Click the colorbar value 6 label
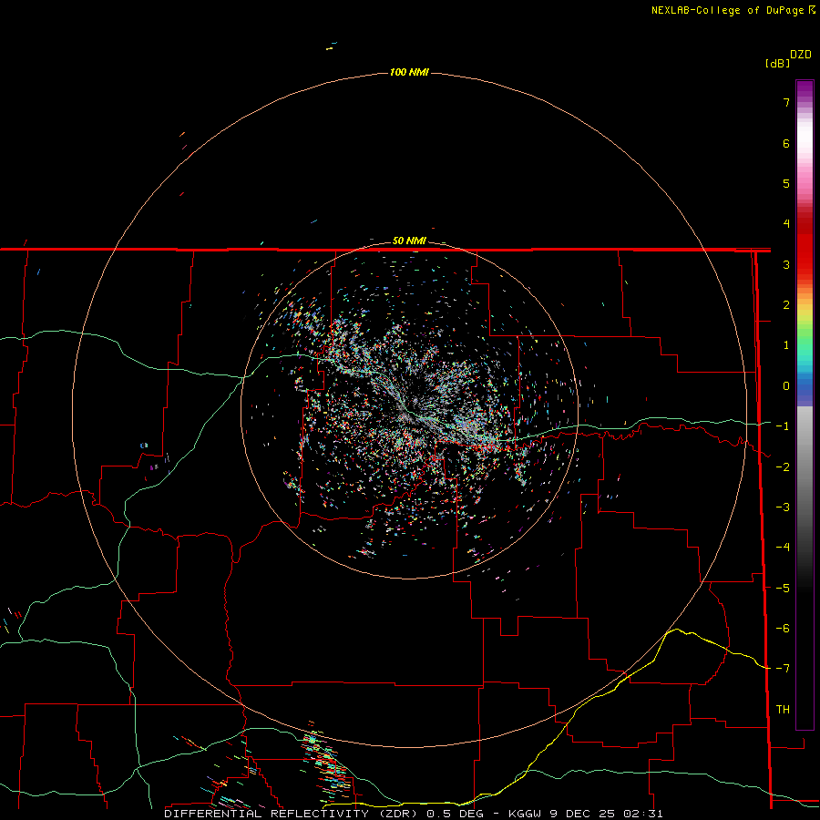 786,144
